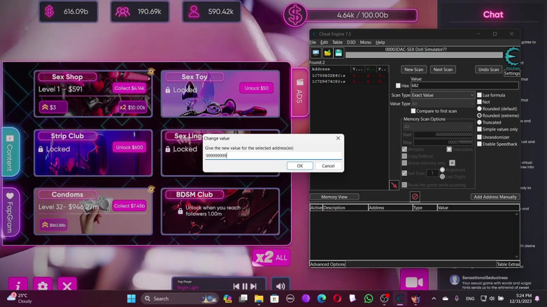
Task: Click the new value input field
Action: 273,156
